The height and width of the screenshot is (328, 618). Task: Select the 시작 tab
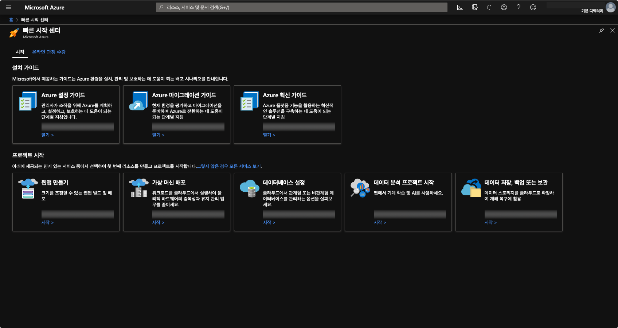(x=20, y=52)
